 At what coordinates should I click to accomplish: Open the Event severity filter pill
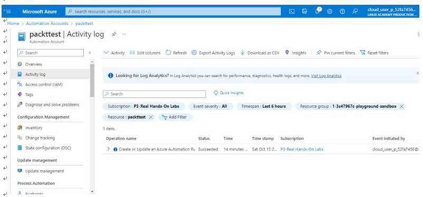click(x=210, y=106)
